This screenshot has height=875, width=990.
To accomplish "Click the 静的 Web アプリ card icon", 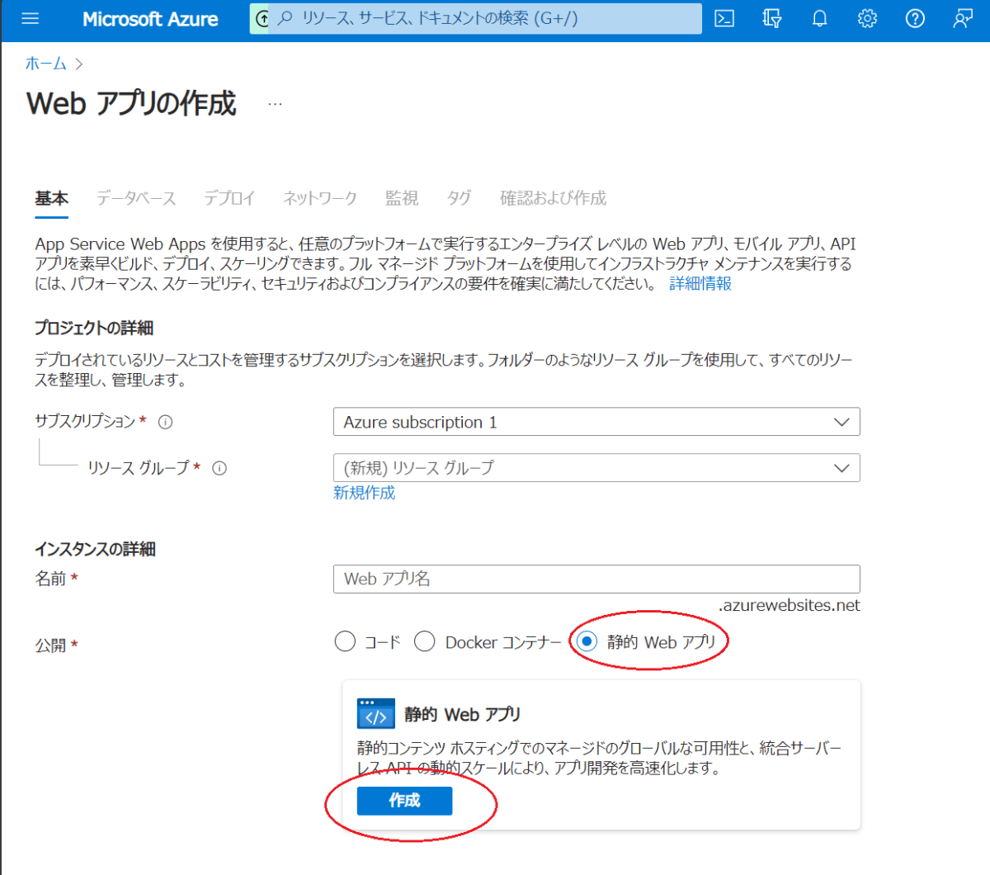I will pyautogui.click(x=376, y=713).
